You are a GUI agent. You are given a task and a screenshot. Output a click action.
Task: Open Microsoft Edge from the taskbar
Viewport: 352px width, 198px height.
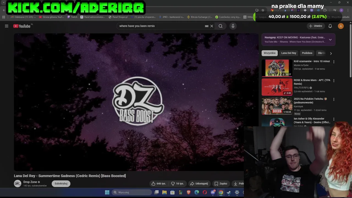tap(197, 192)
